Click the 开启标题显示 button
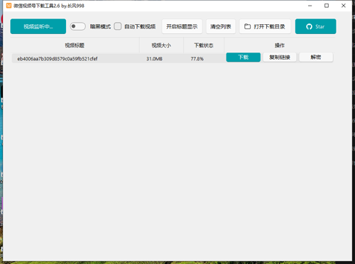 tap(182, 26)
